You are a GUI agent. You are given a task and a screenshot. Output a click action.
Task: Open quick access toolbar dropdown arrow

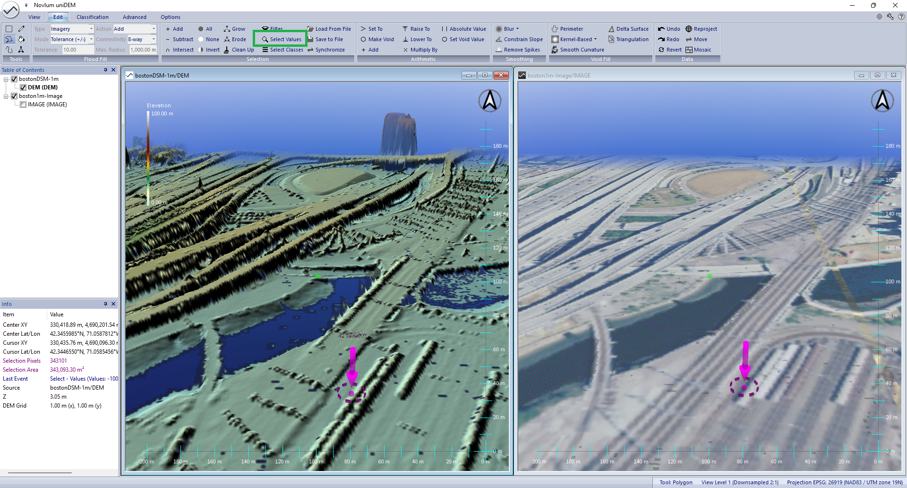(x=26, y=5)
